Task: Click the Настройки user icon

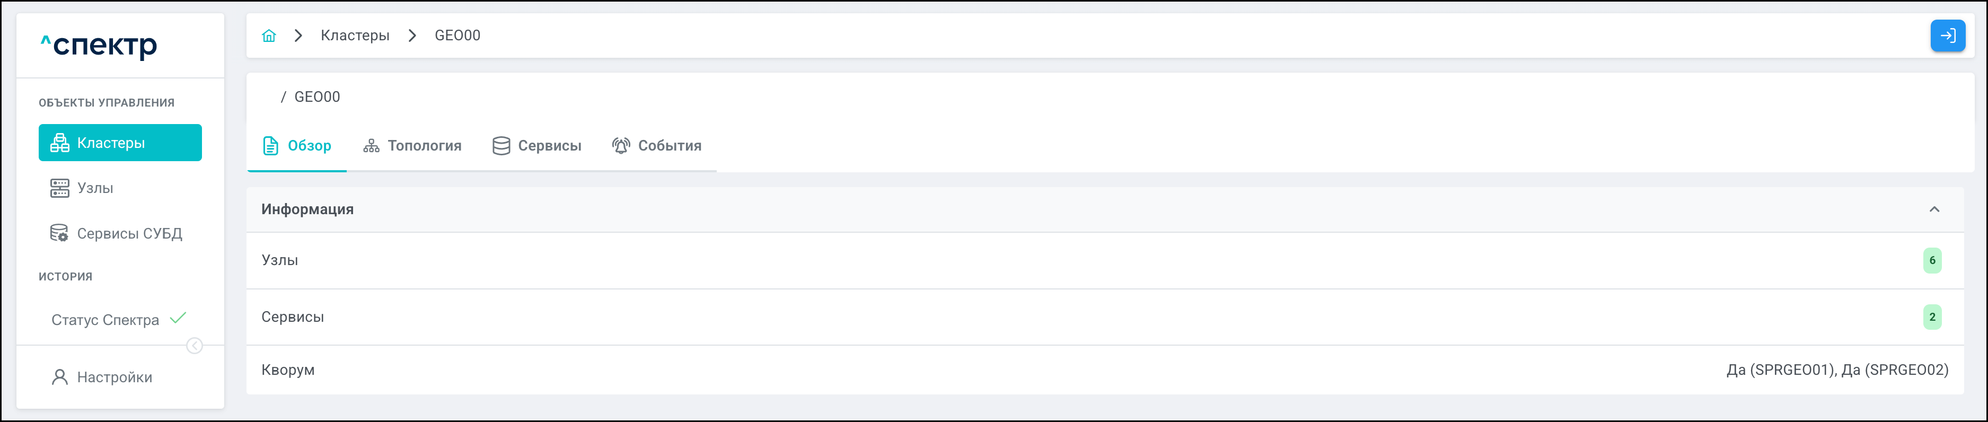Action: coord(59,377)
